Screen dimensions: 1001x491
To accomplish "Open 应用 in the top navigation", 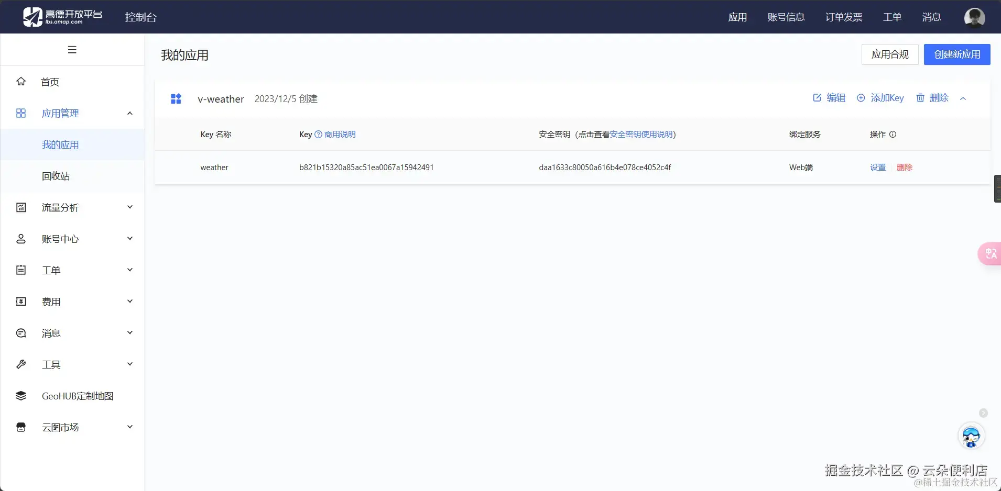I will point(737,17).
